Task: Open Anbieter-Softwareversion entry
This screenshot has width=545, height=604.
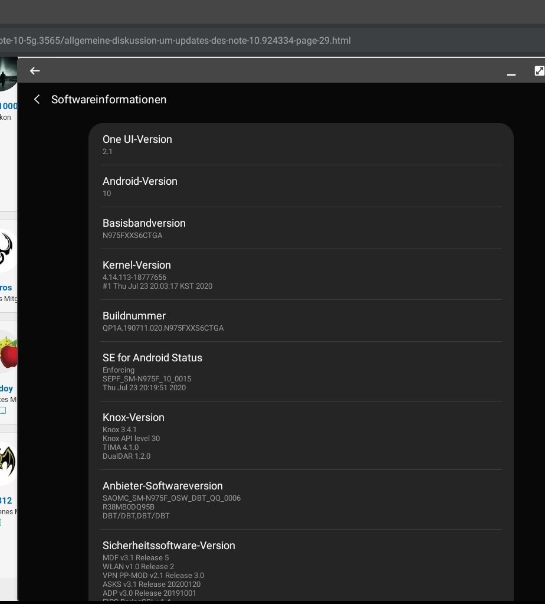Action: click(301, 499)
